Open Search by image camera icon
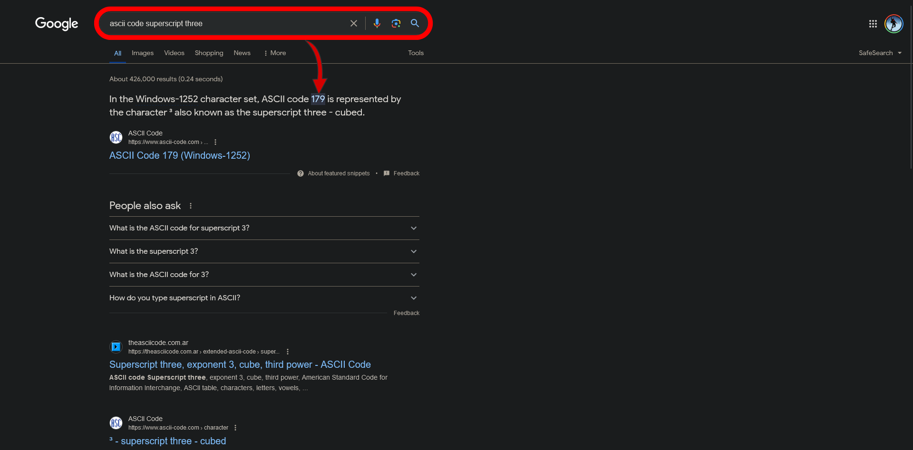 coord(396,23)
